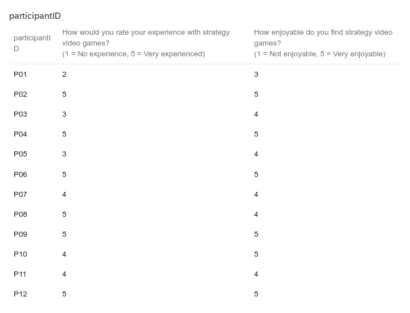Select the P09 row ID cell

tap(20, 234)
